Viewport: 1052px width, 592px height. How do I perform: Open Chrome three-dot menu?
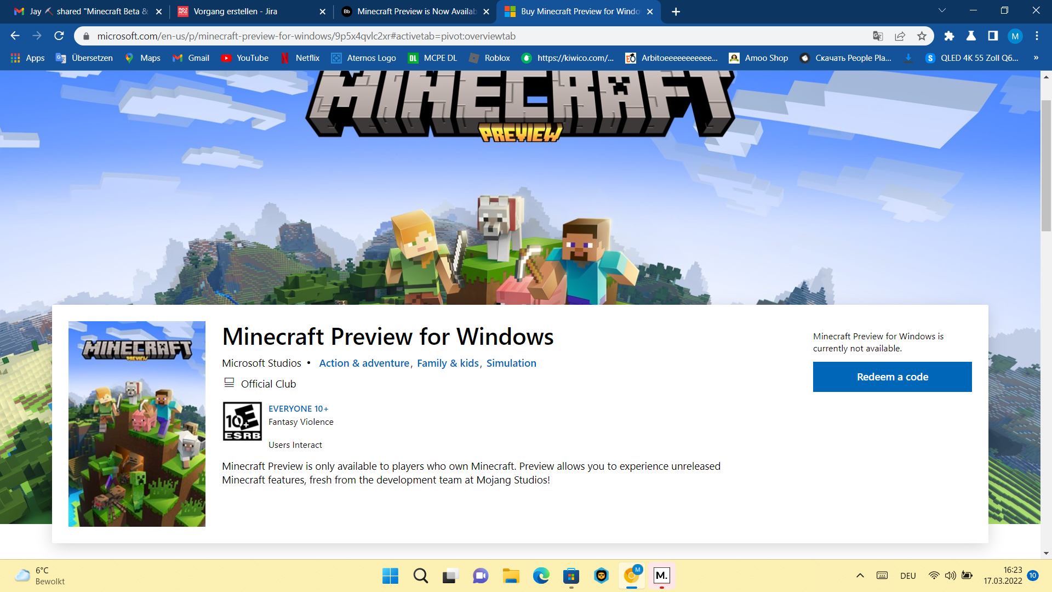tap(1037, 36)
